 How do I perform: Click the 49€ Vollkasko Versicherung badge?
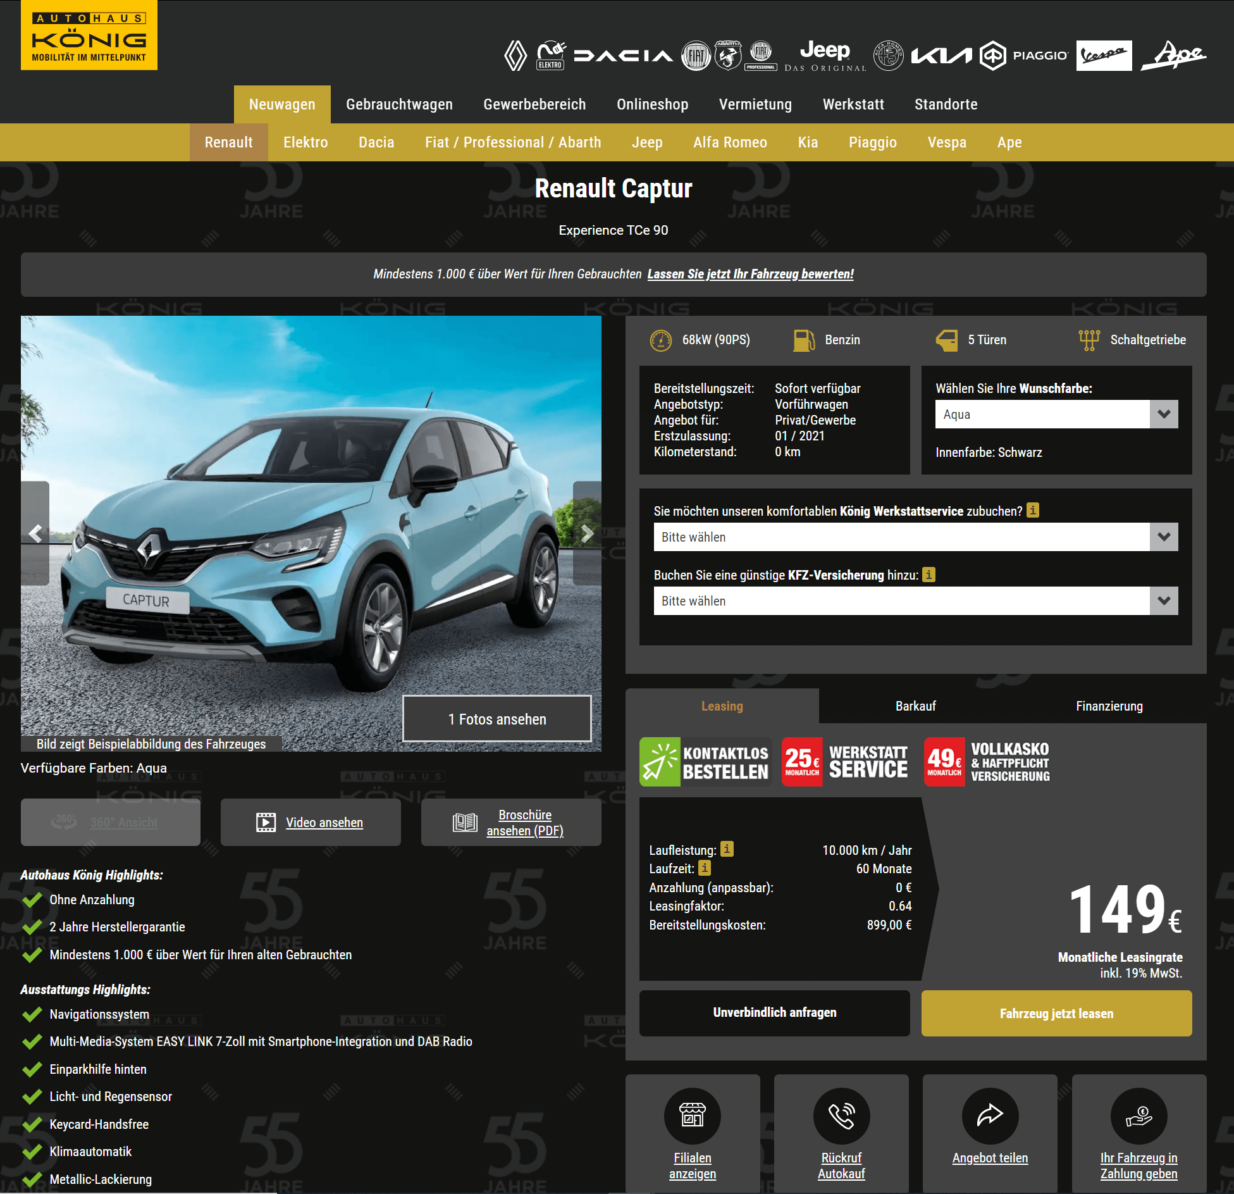point(987,762)
